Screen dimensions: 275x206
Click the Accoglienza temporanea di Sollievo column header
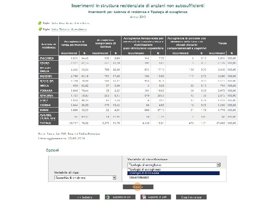click(105, 43)
